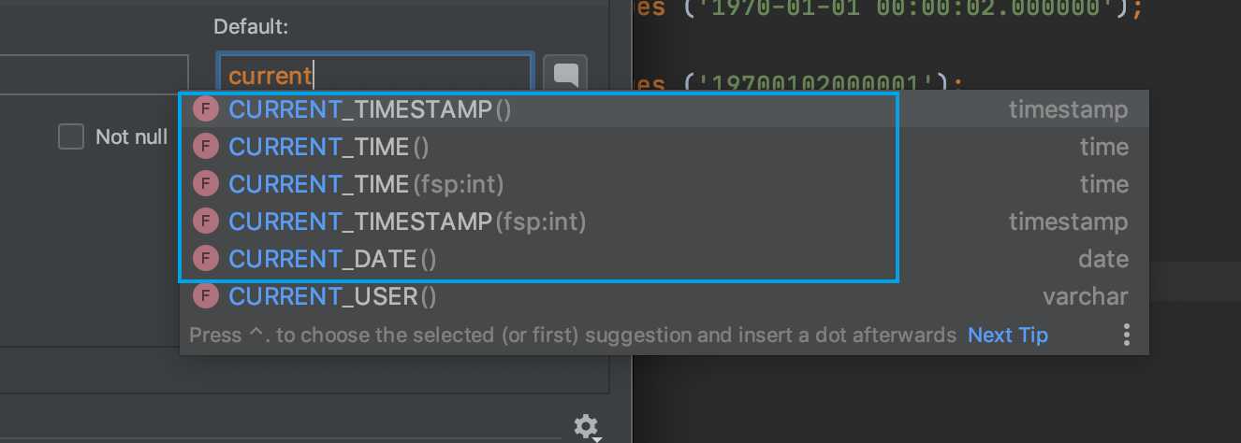Screen dimensions: 1241x443
Task: Click function icon beside CURRENT_TIME(fsp:int)
Action: coord(205,184)
